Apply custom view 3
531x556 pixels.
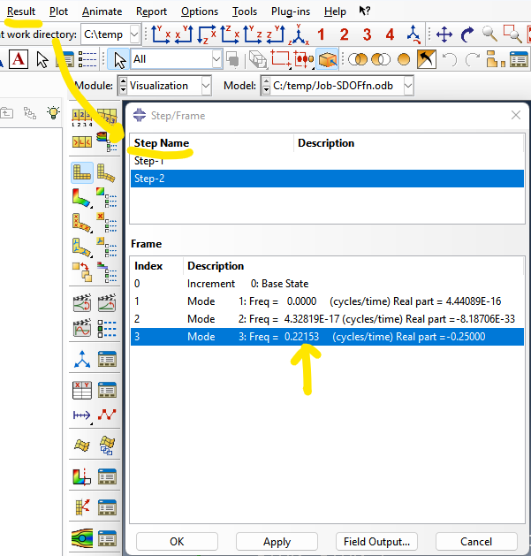(367, 34)
